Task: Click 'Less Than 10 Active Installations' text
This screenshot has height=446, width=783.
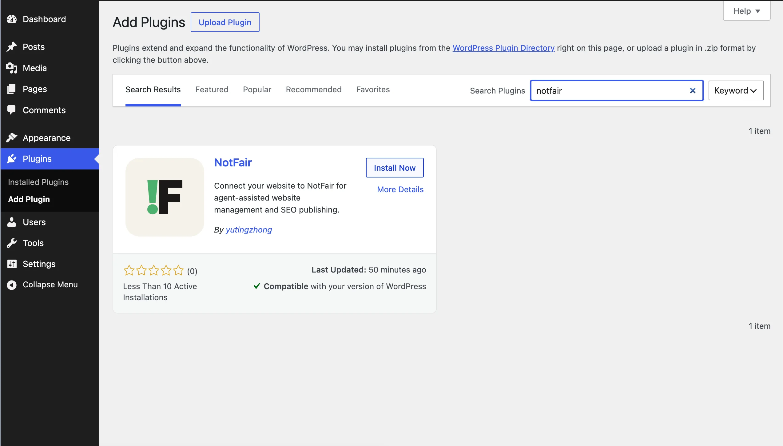Action: click(160, 292)
